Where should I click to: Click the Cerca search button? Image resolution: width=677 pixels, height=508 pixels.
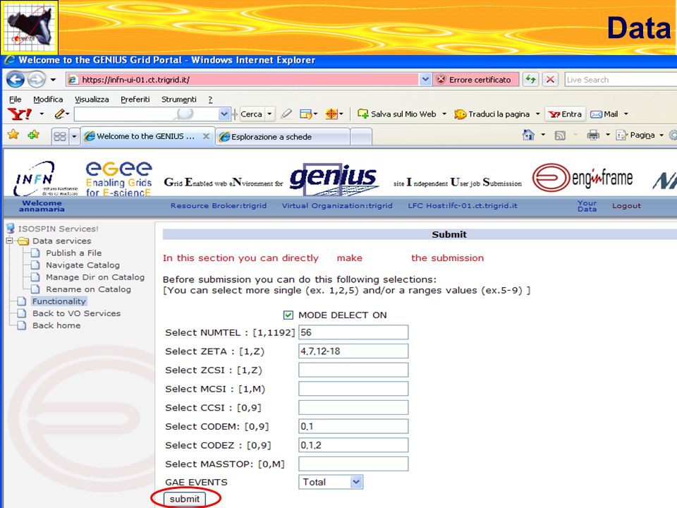pos(251,114)
